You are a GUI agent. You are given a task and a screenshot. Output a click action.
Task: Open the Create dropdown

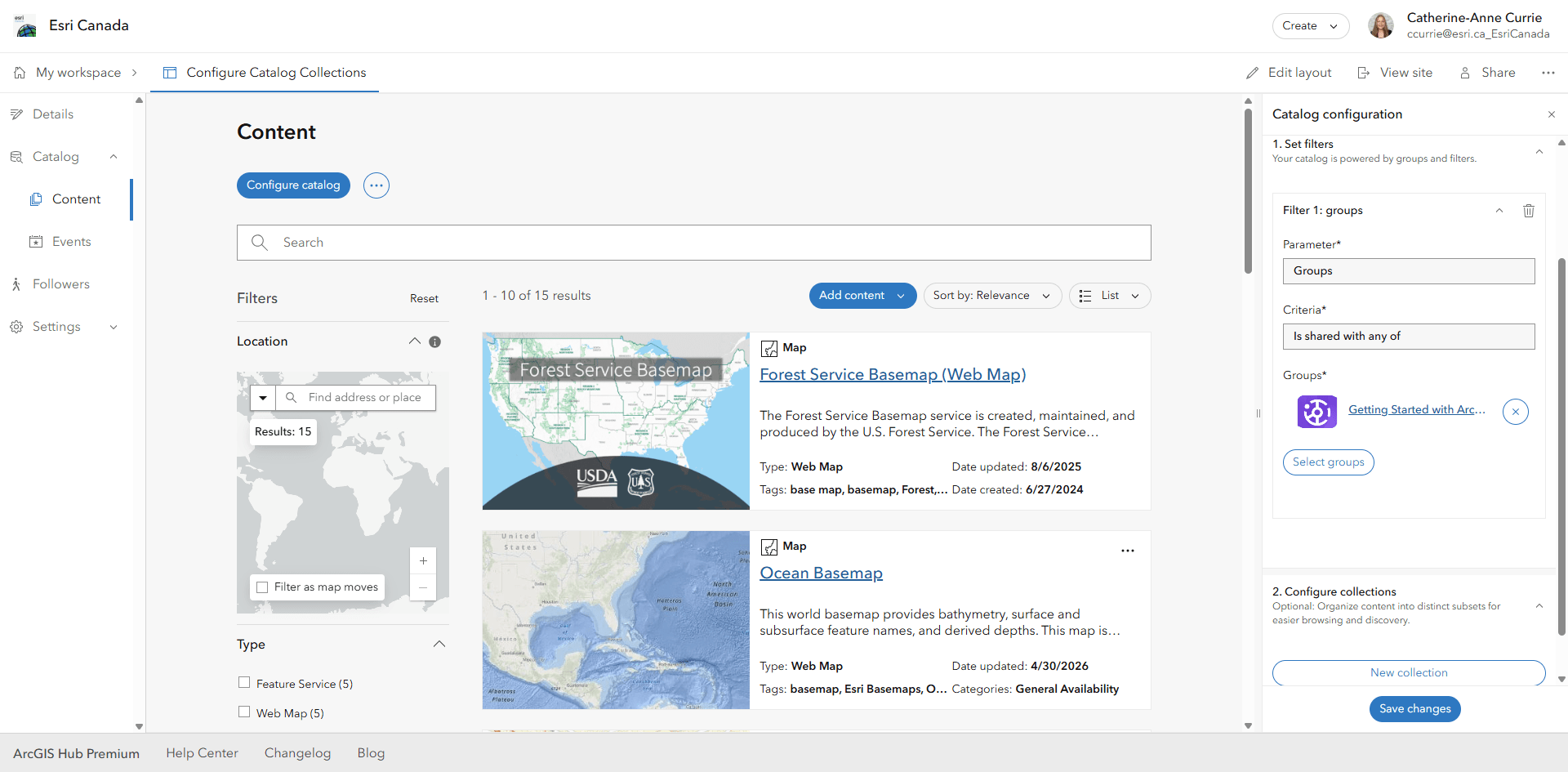pyautogui.click(x=1310, y=26)
